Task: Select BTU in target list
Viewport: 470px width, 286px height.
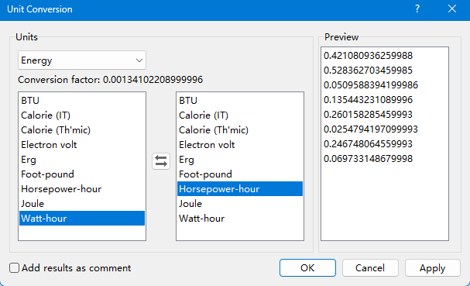Action: click(x=240, y=101)
